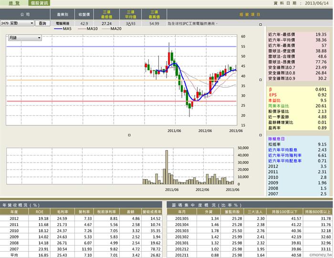Click the 外資 column header
334x258 pixels.
[209, 212]
